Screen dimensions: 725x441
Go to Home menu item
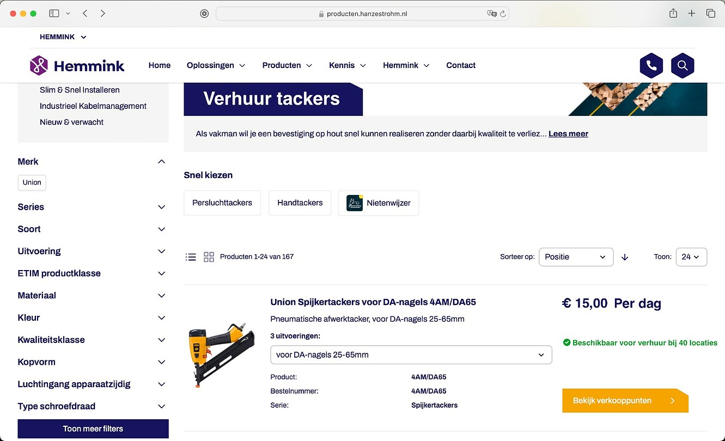[160, 65]
